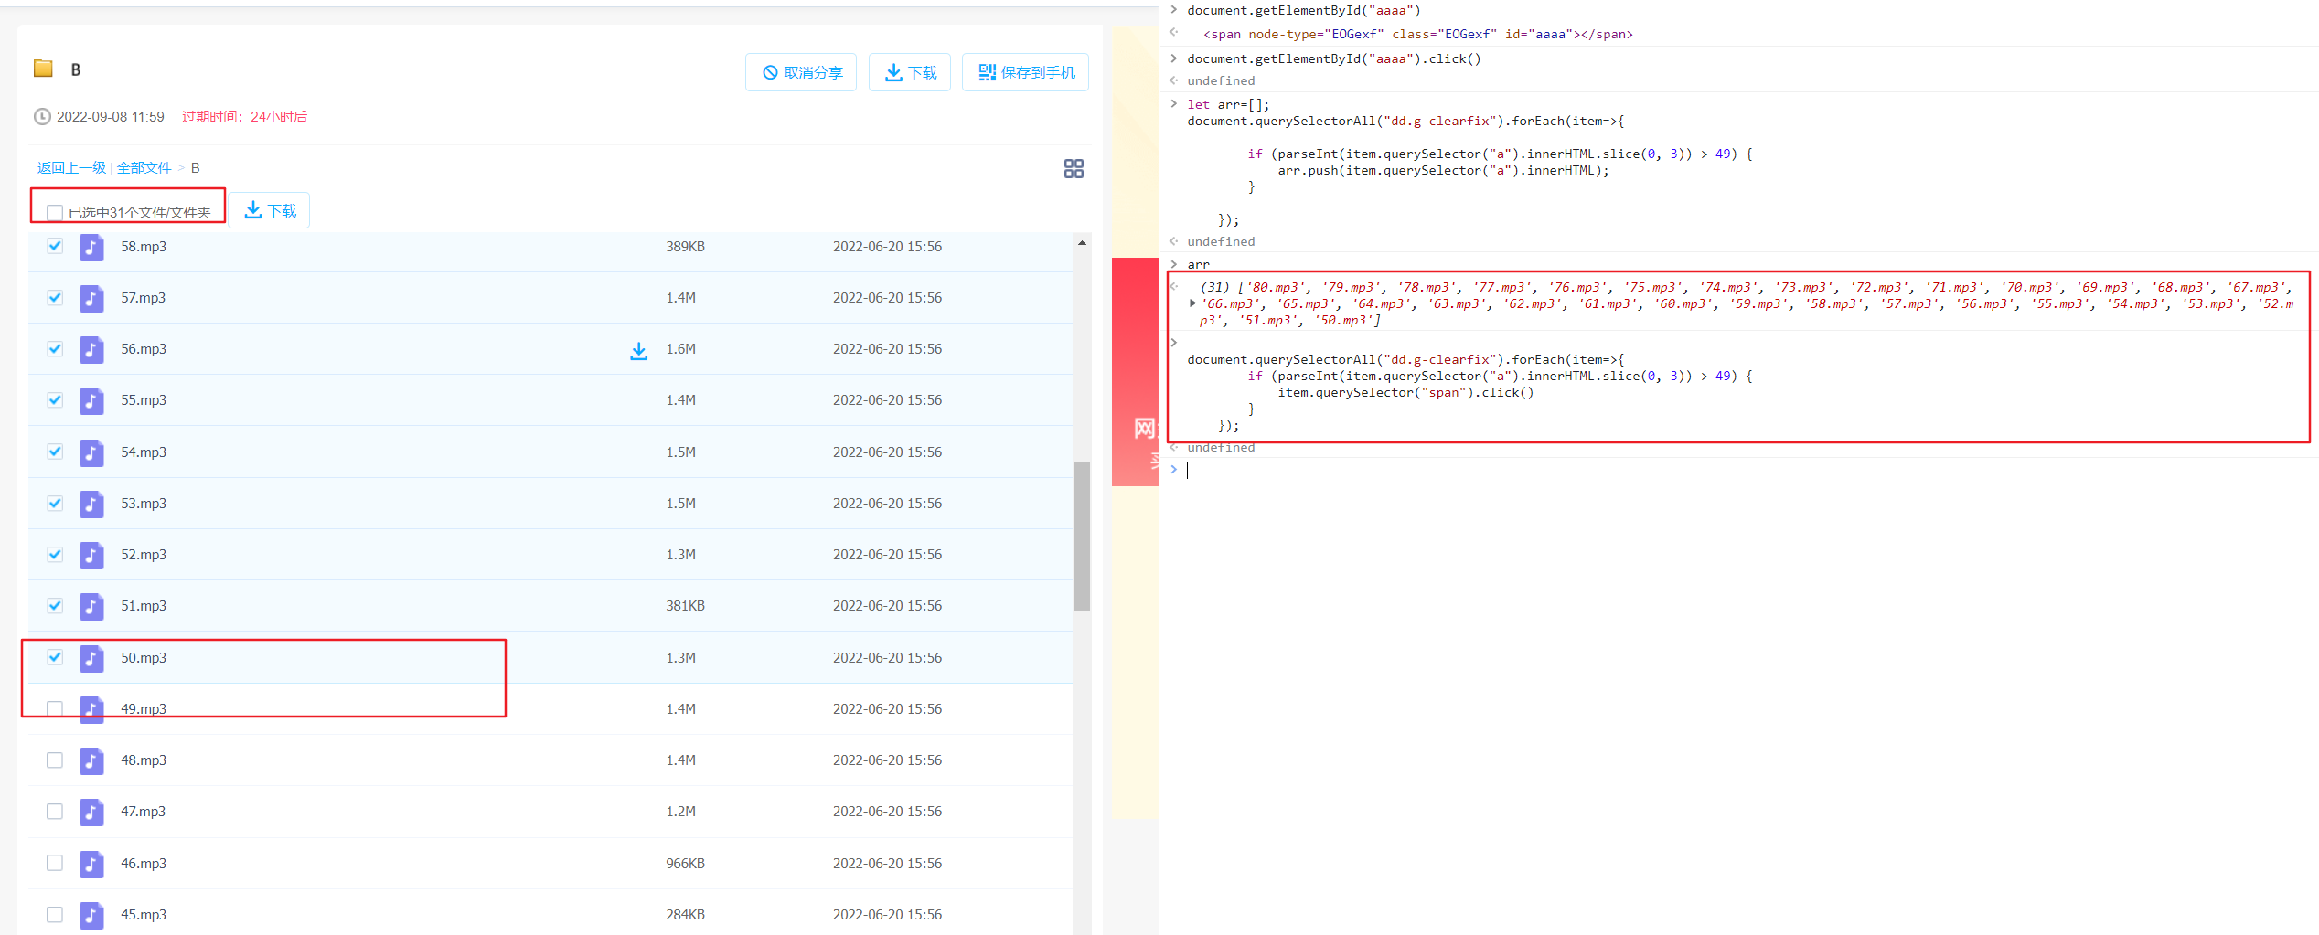Viewport: 2319px width, 935px height.
Task: Open the 51.mp3 file name
Action: (144, 606)
